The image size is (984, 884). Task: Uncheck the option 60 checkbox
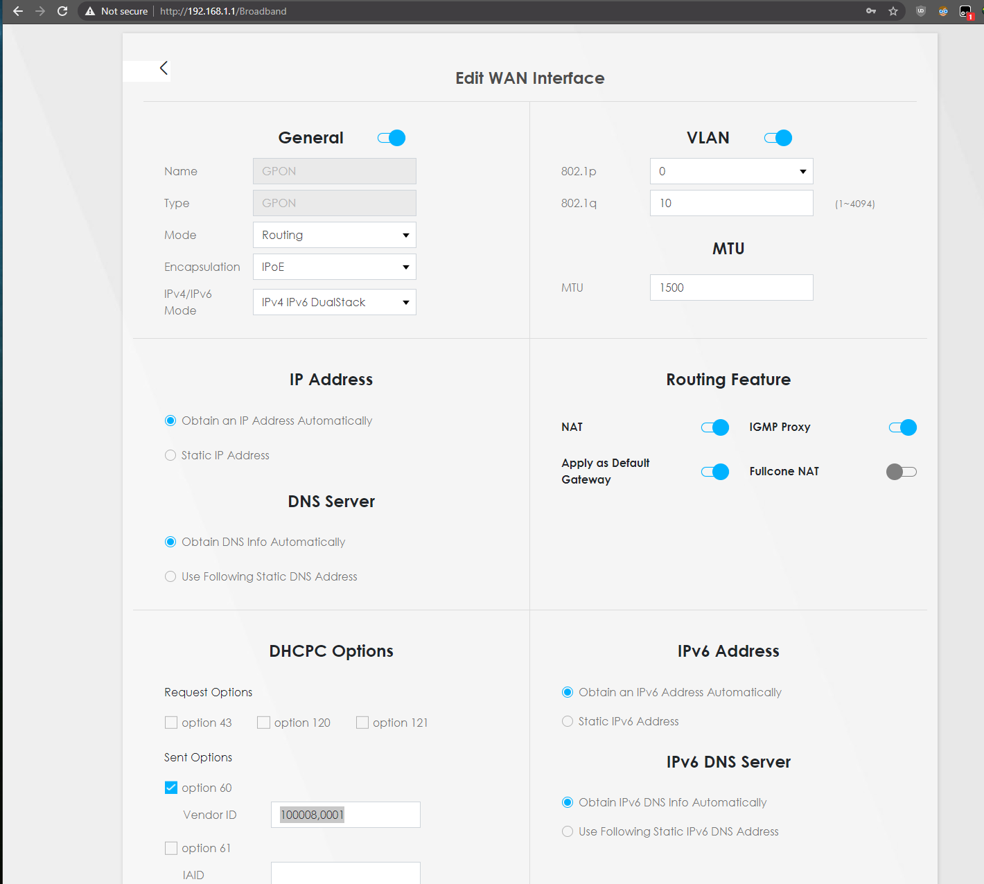(171, 788)
